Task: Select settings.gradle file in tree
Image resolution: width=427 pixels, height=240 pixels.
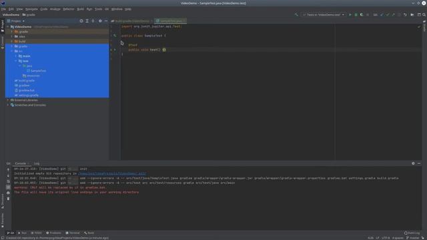Action: click(x=28, y=95)
